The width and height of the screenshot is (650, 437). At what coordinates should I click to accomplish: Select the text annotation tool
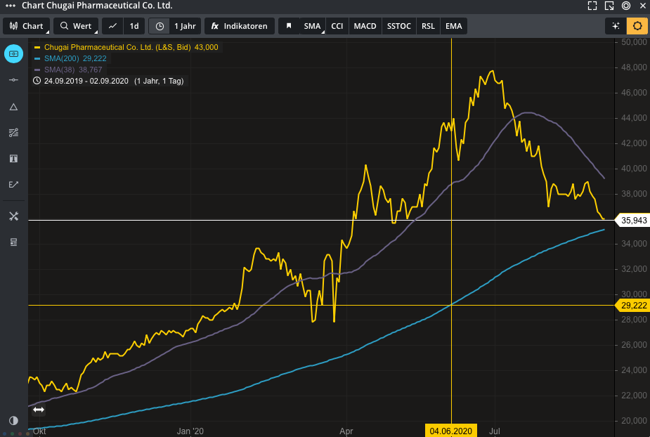13,159
